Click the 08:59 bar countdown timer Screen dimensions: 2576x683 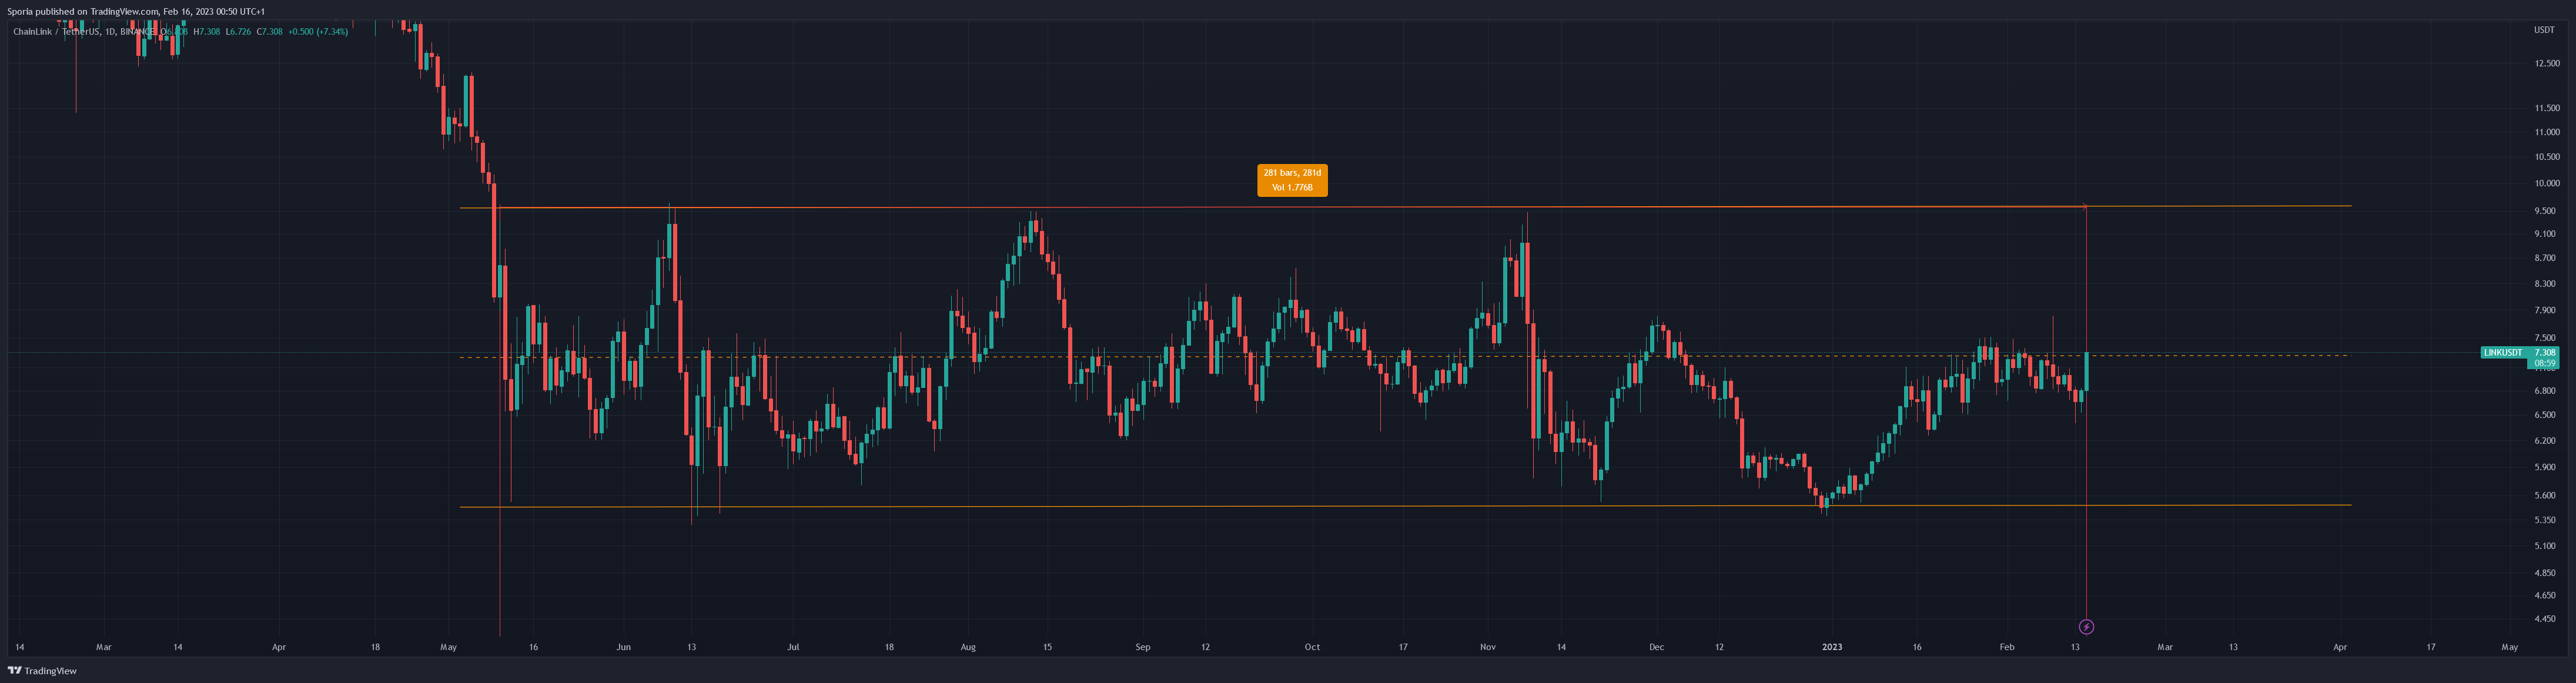[2545, 364]
